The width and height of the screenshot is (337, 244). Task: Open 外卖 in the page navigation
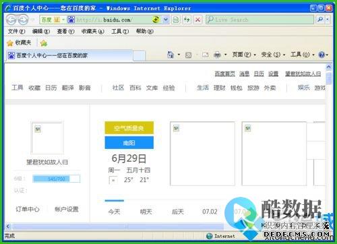tap(270, 88)
